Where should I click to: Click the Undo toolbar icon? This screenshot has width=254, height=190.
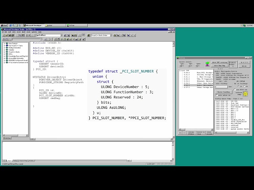[27, 35]
